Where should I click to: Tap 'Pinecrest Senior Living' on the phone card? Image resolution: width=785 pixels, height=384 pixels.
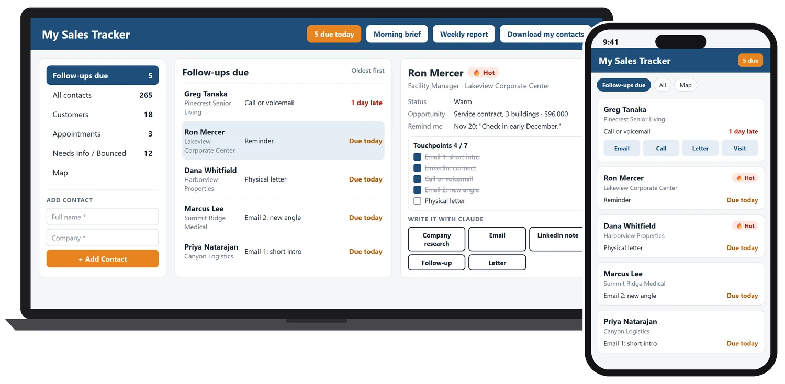pos(634,119)
